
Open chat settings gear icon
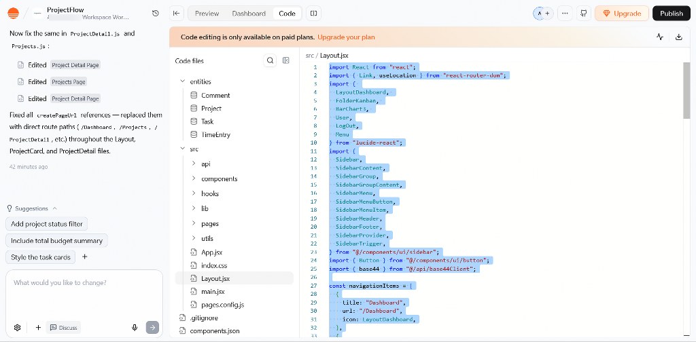click(x=17, y=328)
